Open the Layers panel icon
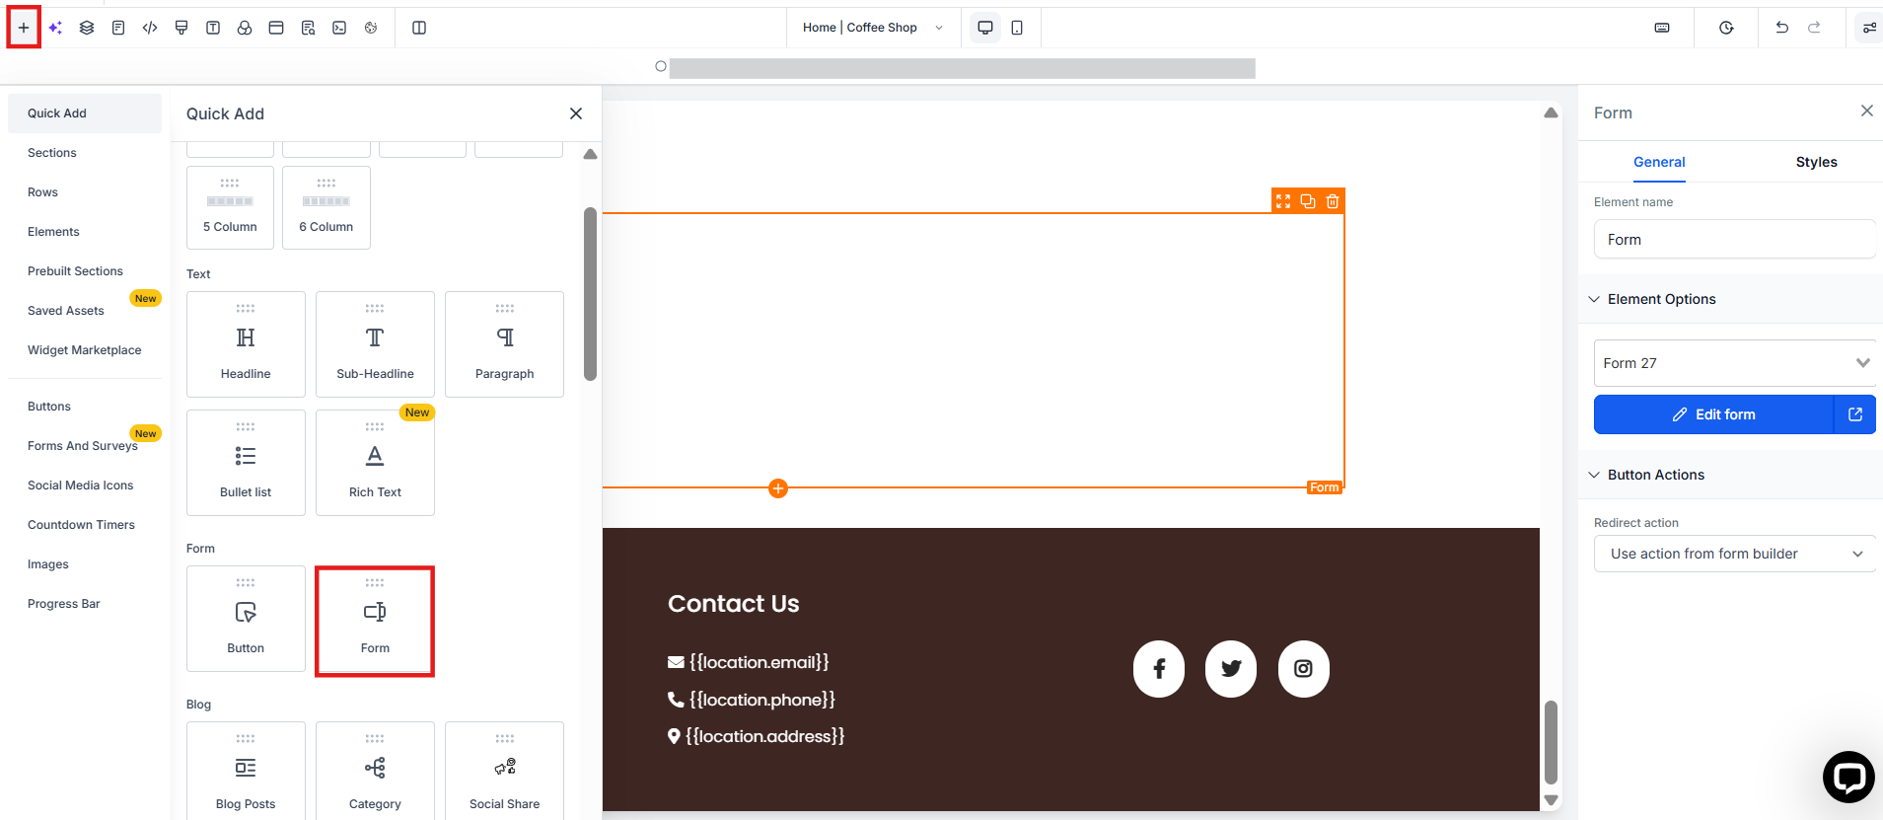The width and height of the screenshot is (1883, 820). coord(87,28)
